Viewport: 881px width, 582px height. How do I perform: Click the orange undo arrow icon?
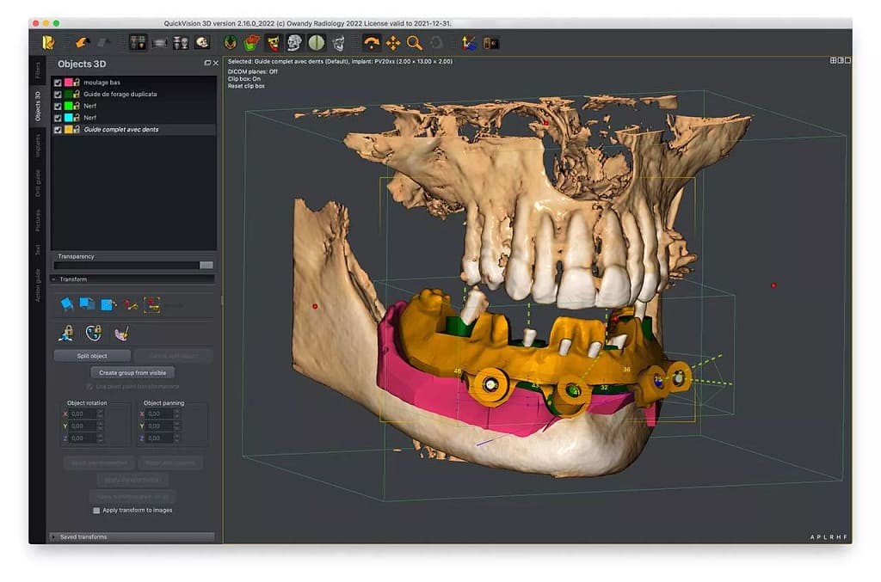82,42
